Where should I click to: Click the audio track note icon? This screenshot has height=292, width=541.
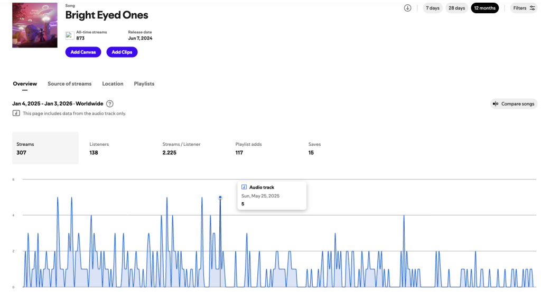point(16,113)
